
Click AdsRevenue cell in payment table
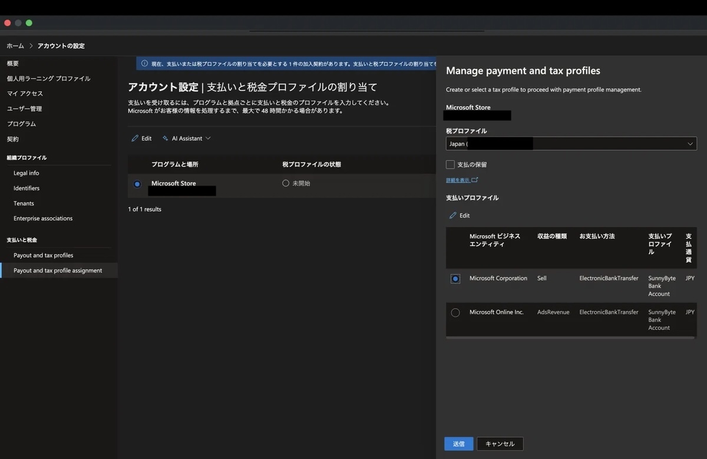point(553,312)
